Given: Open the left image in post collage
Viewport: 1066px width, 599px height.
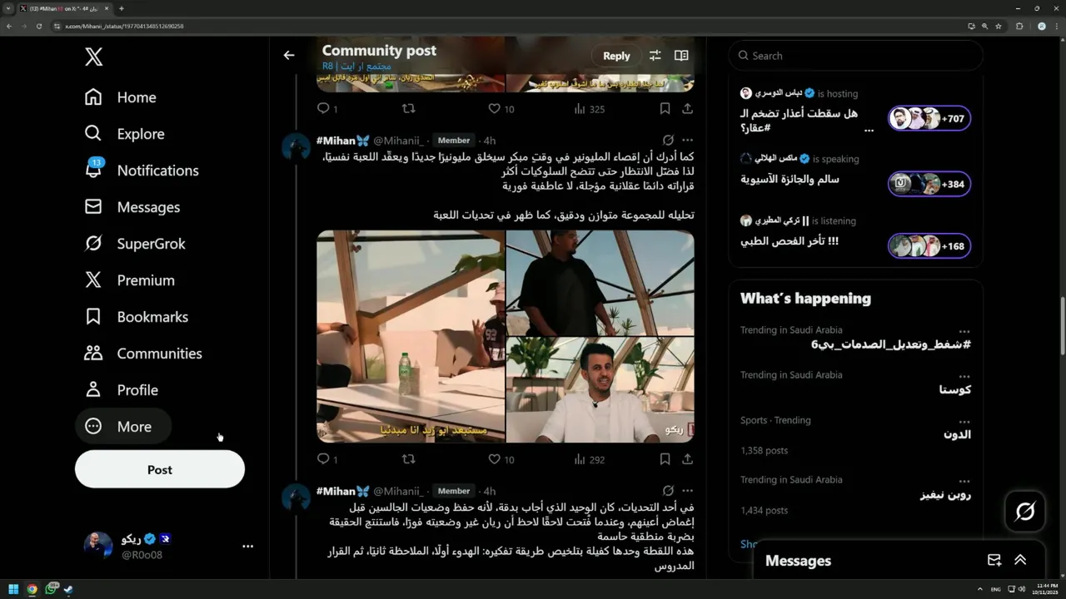Looking at the screenshot, I should (x=411, y=336).
